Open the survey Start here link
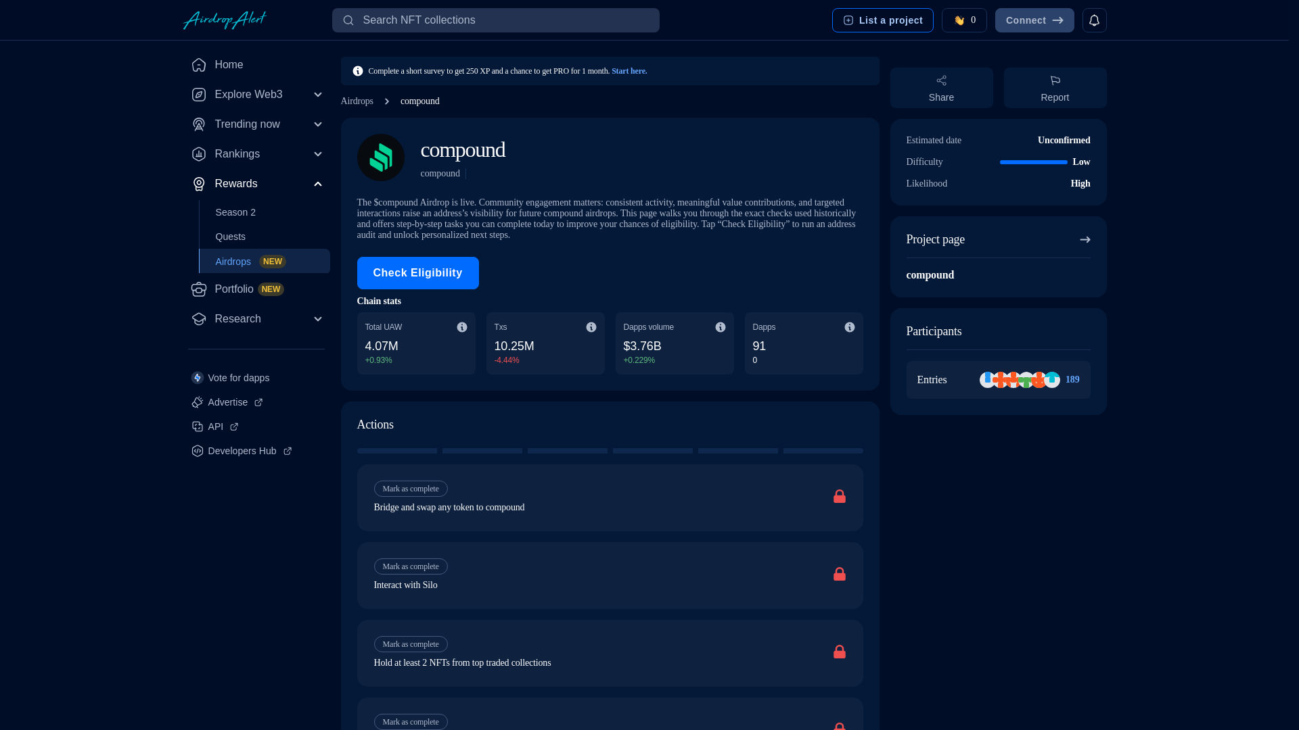The height and width of the screenshot is (730, 1299). click(x=629, y=71)
